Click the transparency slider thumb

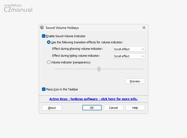(99, 69)
